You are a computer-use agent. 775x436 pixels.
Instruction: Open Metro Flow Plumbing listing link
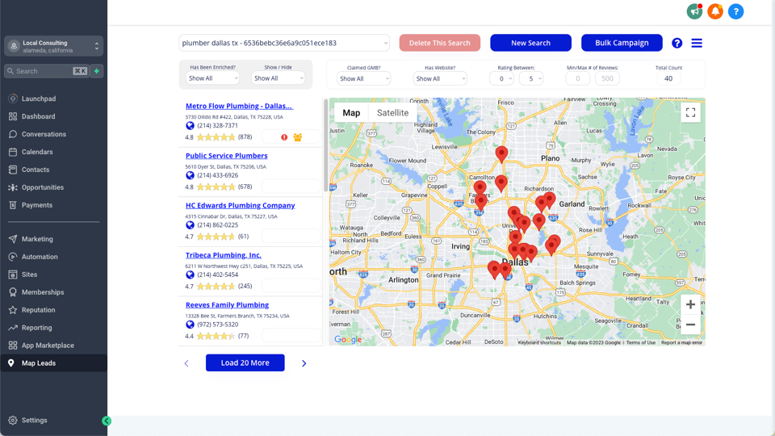coord(239,106)
